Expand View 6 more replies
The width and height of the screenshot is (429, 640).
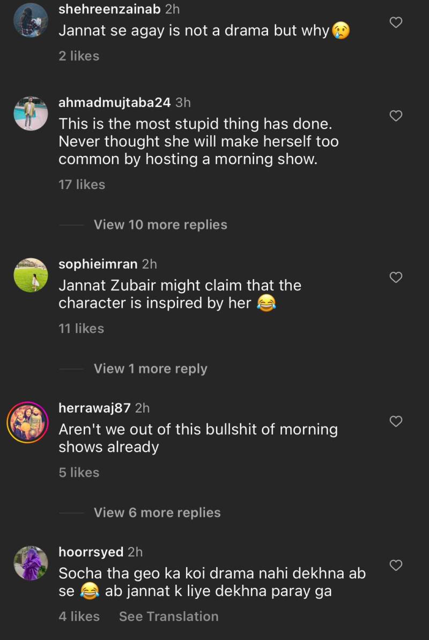pos(157,512)
